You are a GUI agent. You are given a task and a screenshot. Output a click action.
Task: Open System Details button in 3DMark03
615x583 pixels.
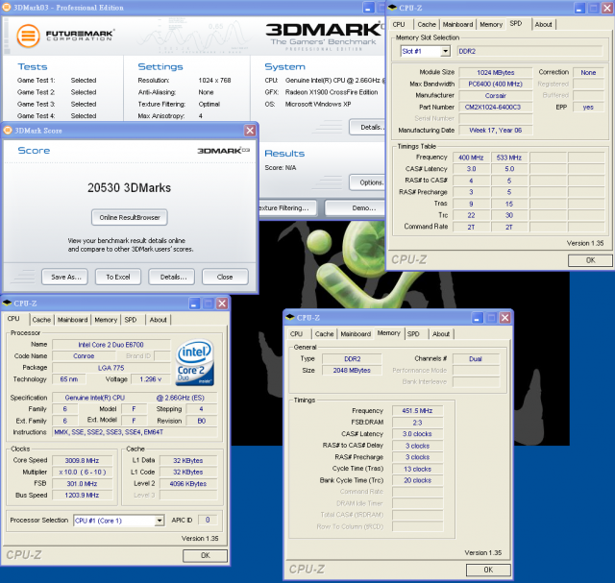(x=367, y=127)
